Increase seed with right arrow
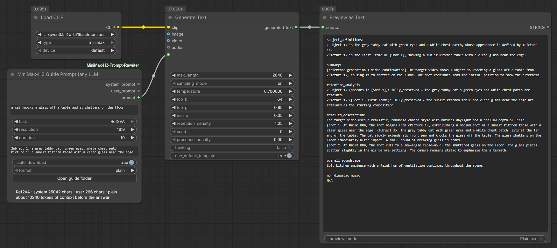 (x=290, y=131)
